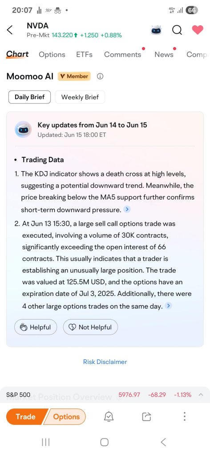The image size is (210, 455).
Task: Toggle the red heart watchlist icon
Action: [x=198, y=29]
